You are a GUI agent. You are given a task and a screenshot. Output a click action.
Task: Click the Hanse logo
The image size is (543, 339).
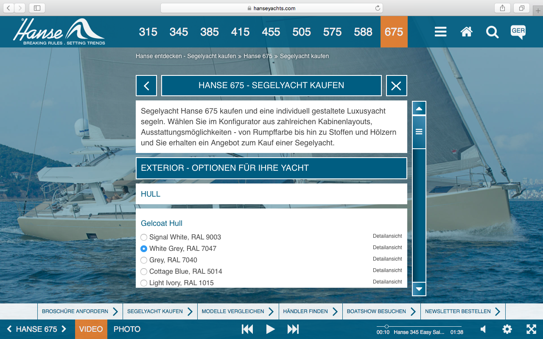click(x=59, y=31)
